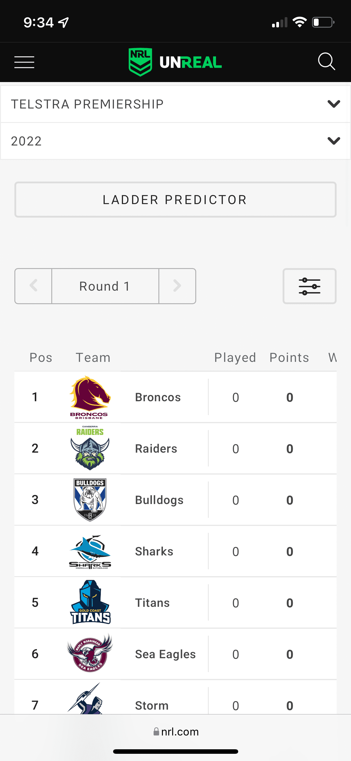Tap the Sharks team logo
351x761 pixels.
pos(90,552)
